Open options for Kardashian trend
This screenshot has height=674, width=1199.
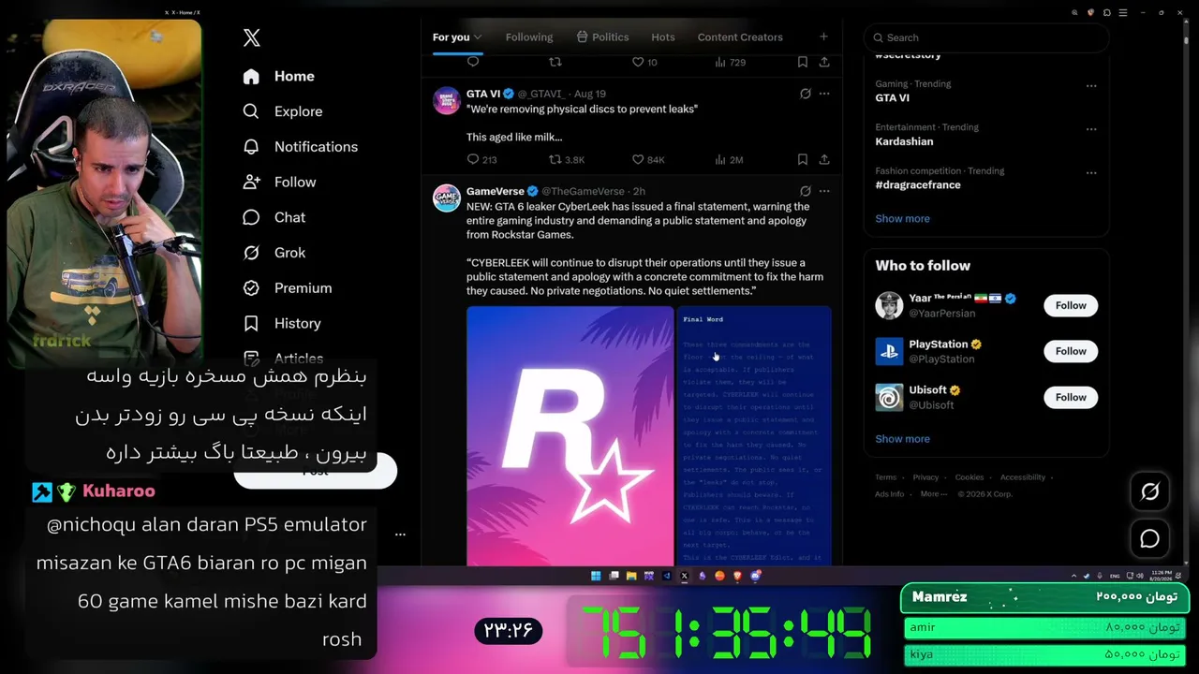point(1091,129)
